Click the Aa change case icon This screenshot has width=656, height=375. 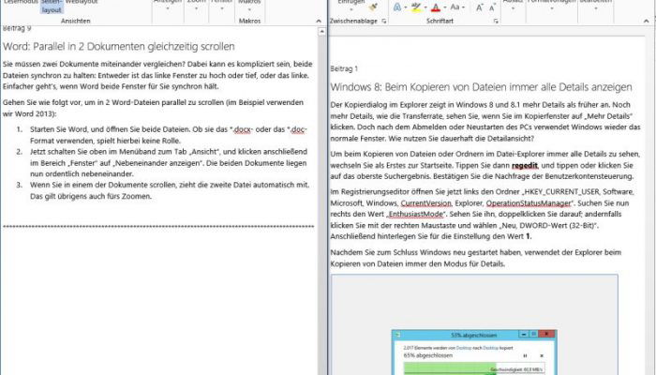455,7
